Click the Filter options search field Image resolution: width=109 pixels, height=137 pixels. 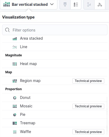point(55,30)
